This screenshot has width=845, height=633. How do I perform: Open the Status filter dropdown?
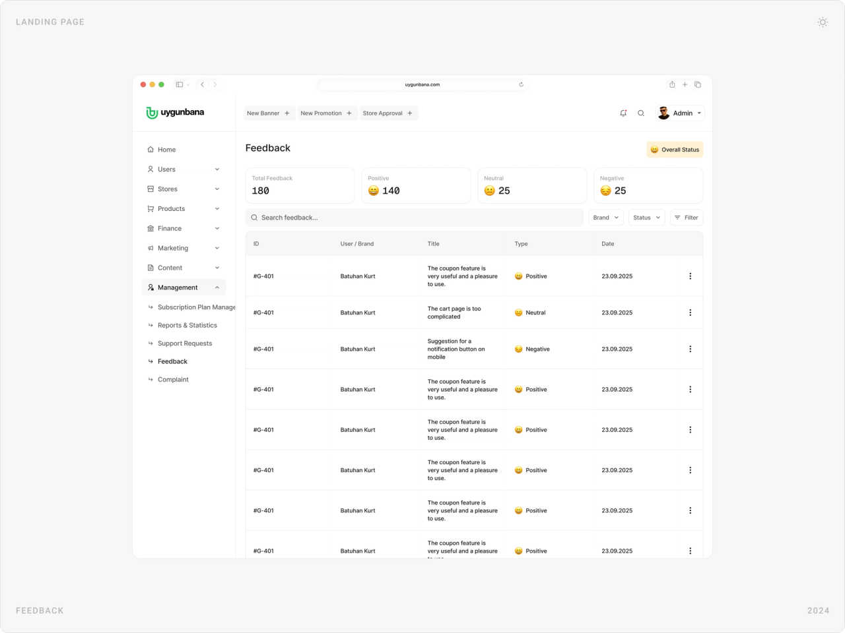(x=647, y=218)
